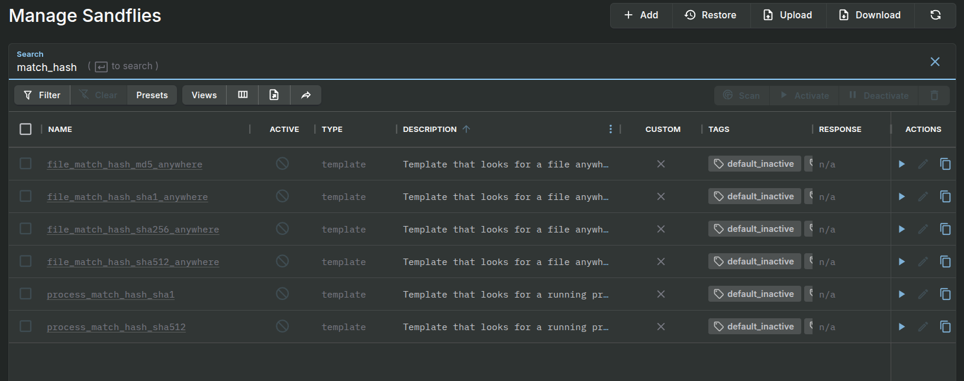This screenshot has width=964, height=381.
Task: Toggle the select-all header checkbox
Action: tap(25, 129)
